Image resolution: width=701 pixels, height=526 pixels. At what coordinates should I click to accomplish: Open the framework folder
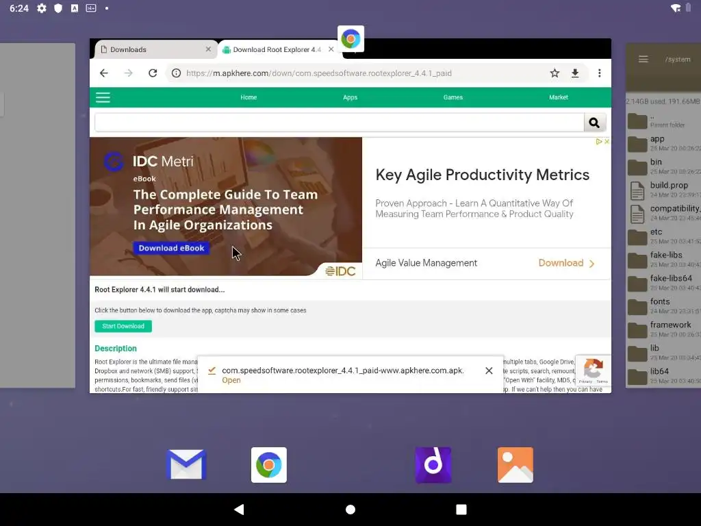(664, 329)
